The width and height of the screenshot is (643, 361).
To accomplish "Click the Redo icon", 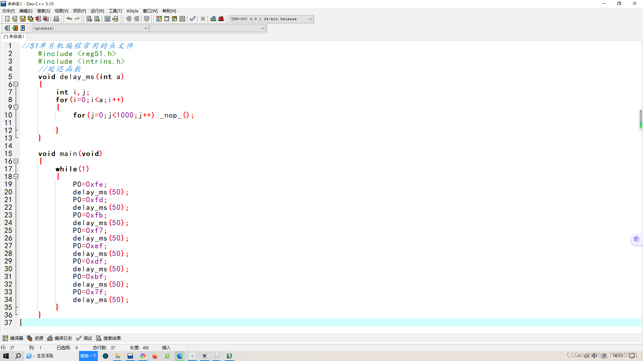I will click(x=77, y=18).
